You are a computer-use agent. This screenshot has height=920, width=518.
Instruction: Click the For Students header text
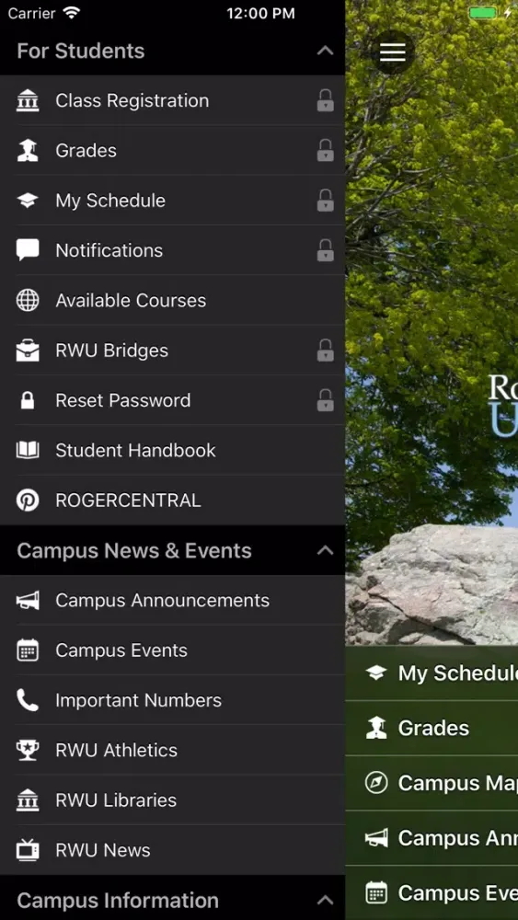[x=80, y=51]
